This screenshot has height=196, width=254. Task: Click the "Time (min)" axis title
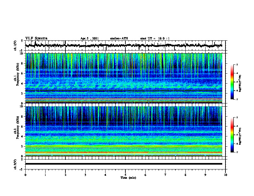click(x=128, y=178)
